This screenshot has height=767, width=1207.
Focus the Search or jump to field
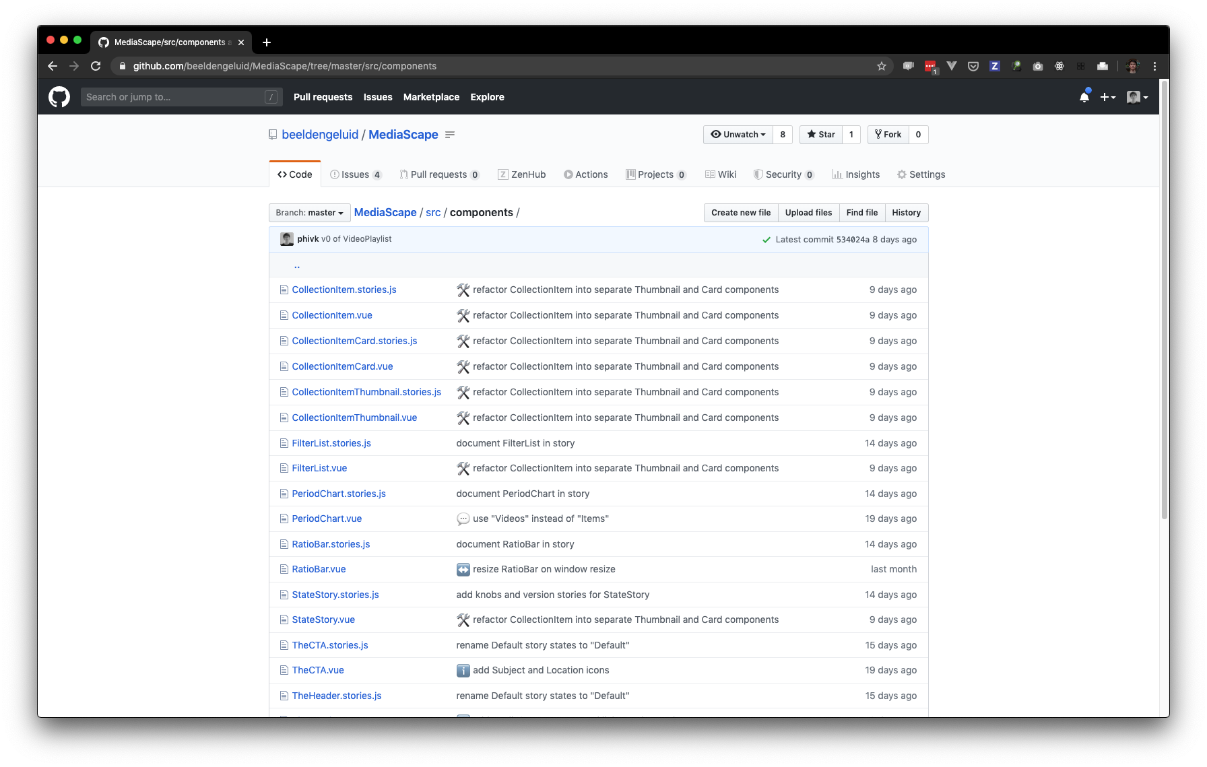click(181, 97)
